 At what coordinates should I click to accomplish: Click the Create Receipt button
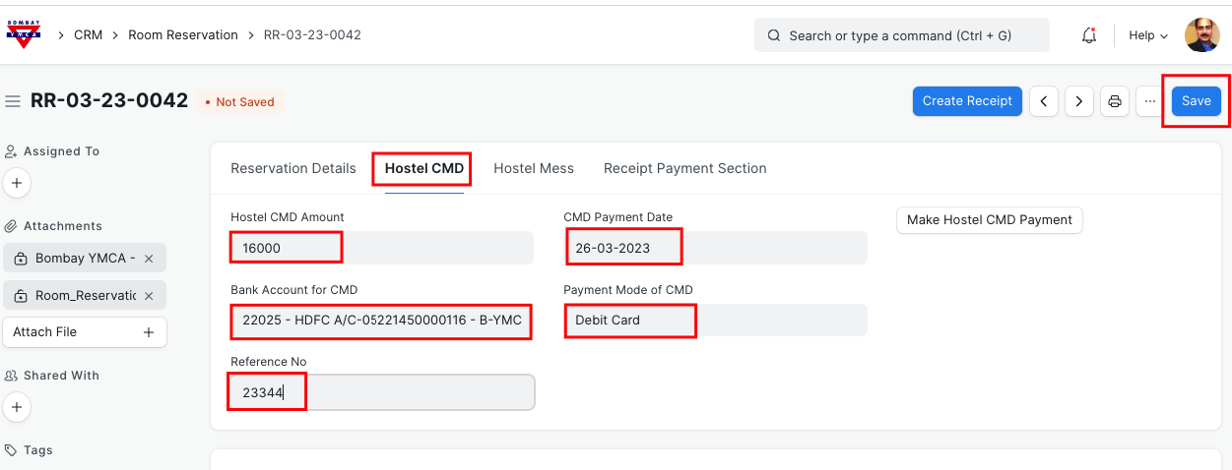click(x=967, y=101)
